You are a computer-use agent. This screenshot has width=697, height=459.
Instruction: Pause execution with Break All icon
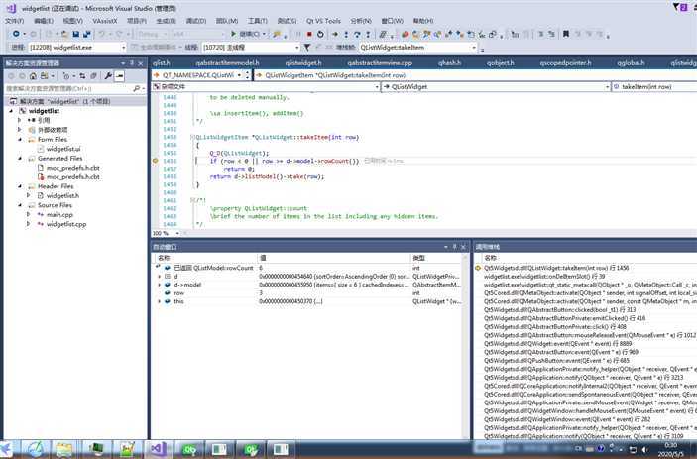click(298, 34)
